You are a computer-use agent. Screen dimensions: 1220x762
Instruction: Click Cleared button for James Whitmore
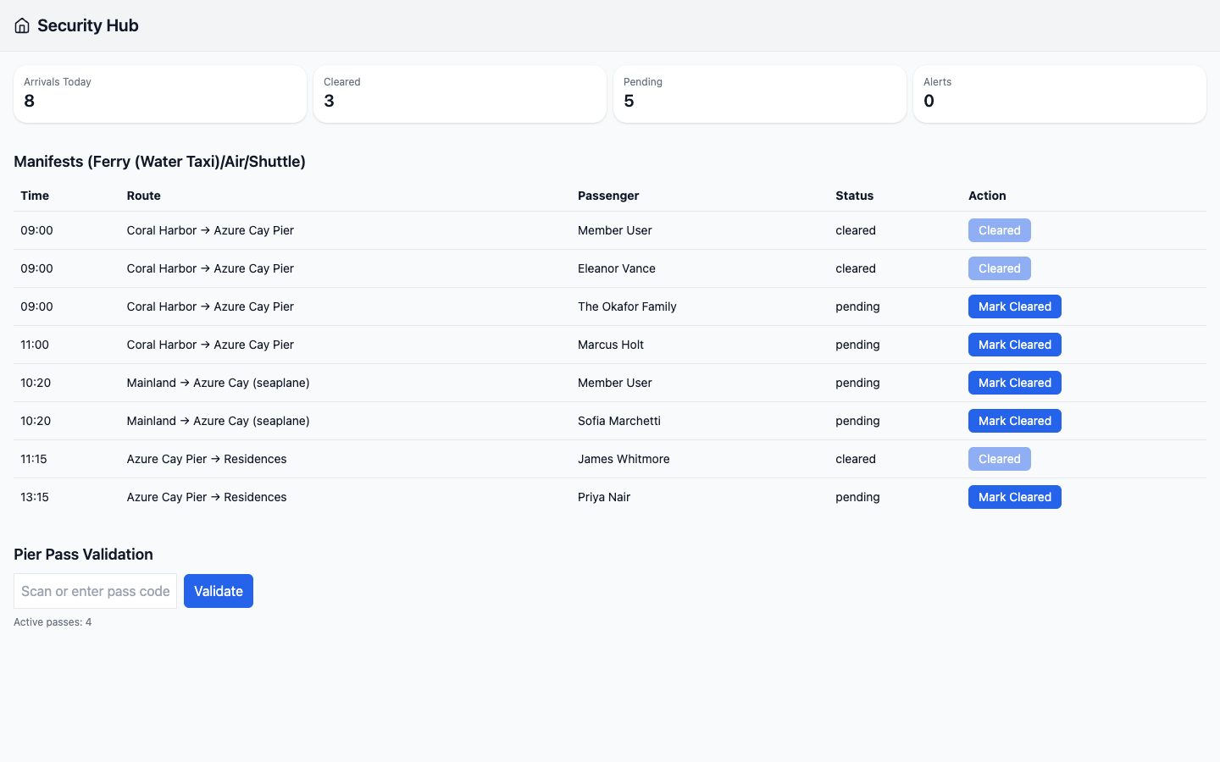tap(1000, 459)
